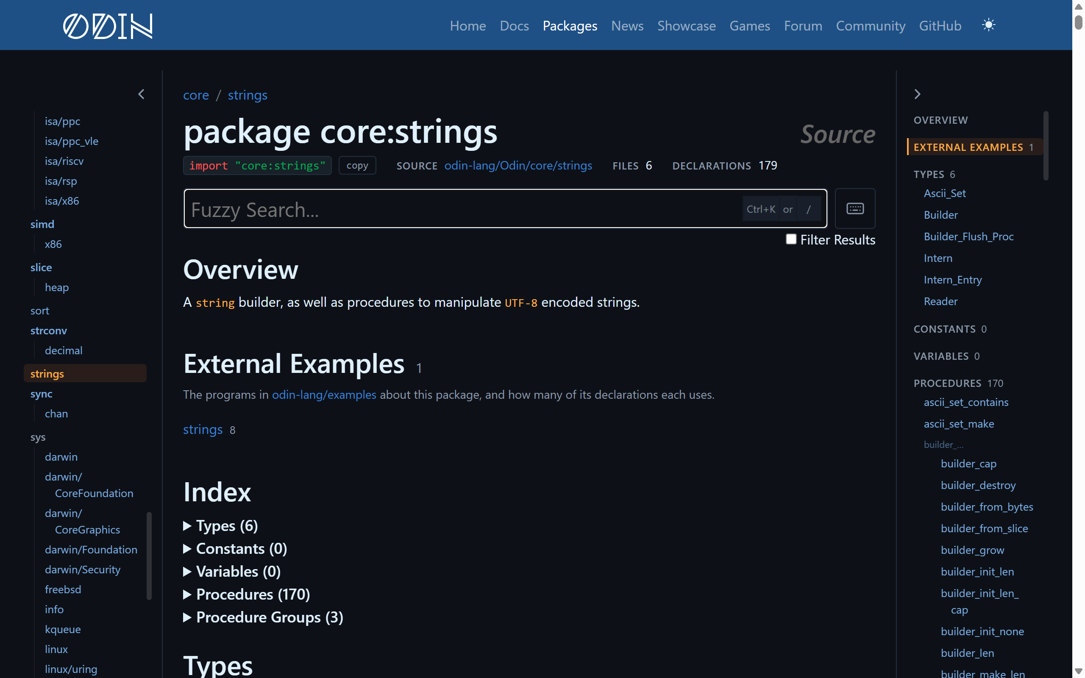The width and height of the screenshot is (1085, 678).
Task: Open the strings breadcrumb link
Action: click(x=248, y=94)
